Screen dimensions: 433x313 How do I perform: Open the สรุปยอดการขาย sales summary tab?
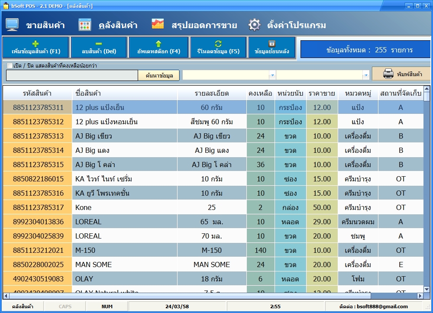tap(204, 25)
